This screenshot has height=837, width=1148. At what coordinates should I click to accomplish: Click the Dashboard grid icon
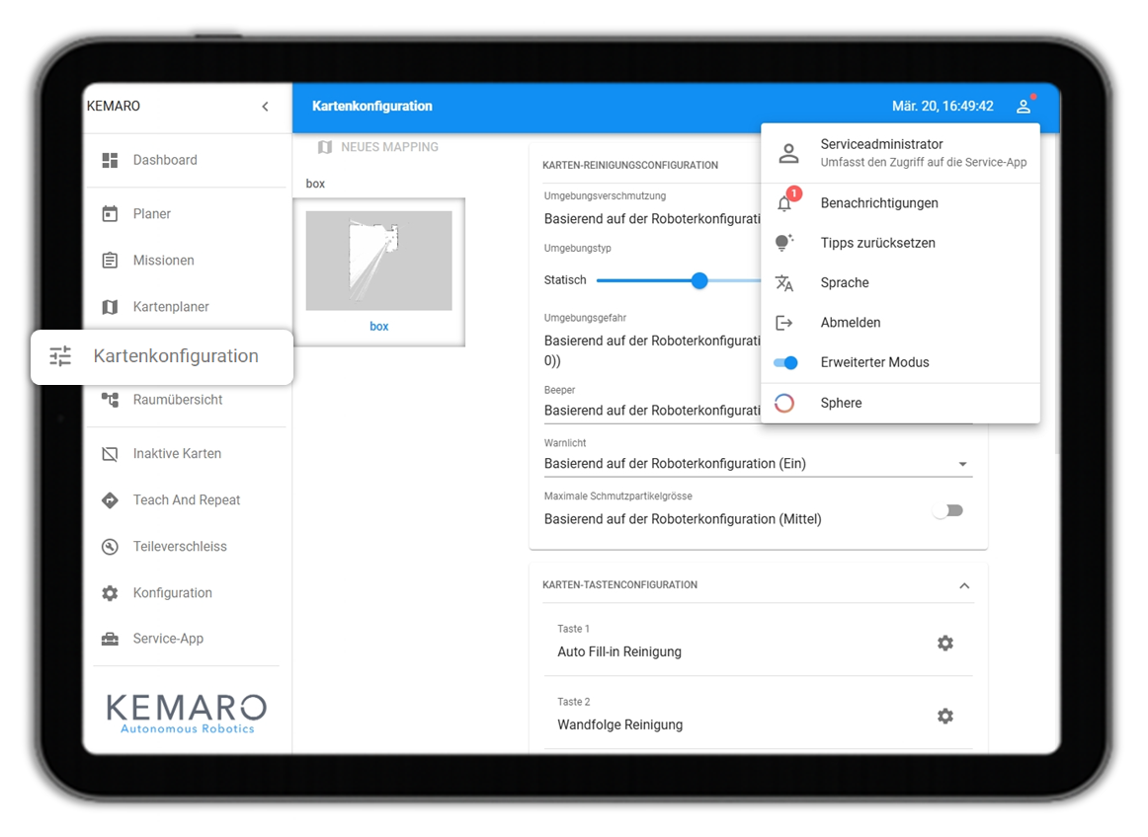click(110, 160)
